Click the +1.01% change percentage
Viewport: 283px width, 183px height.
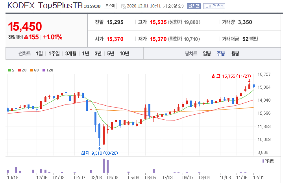(52, 37)
